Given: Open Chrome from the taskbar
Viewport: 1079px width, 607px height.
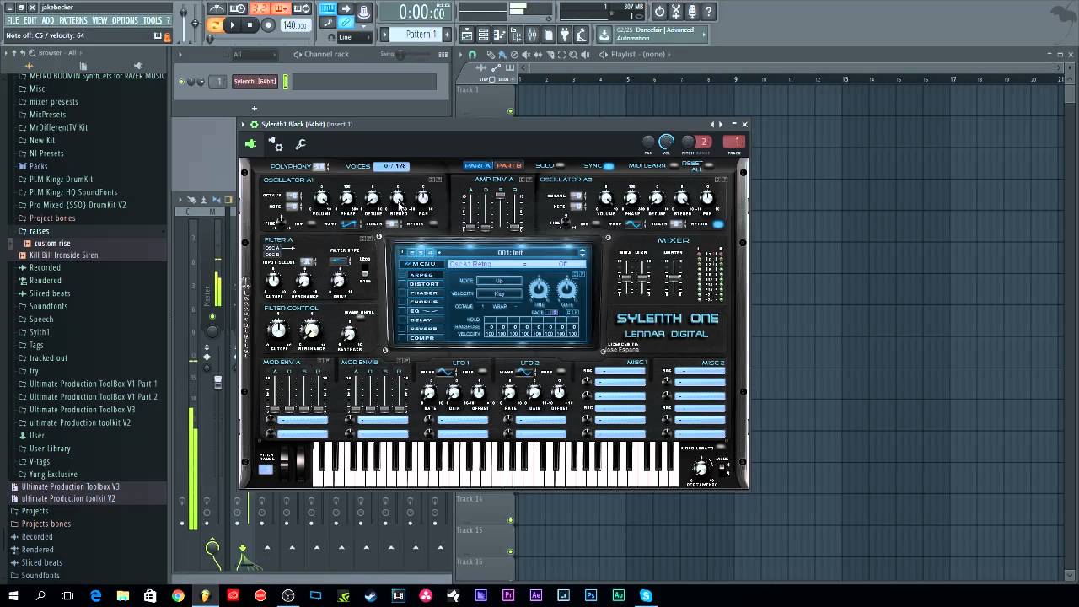Looking at the screenshot, I should [178, 595].
